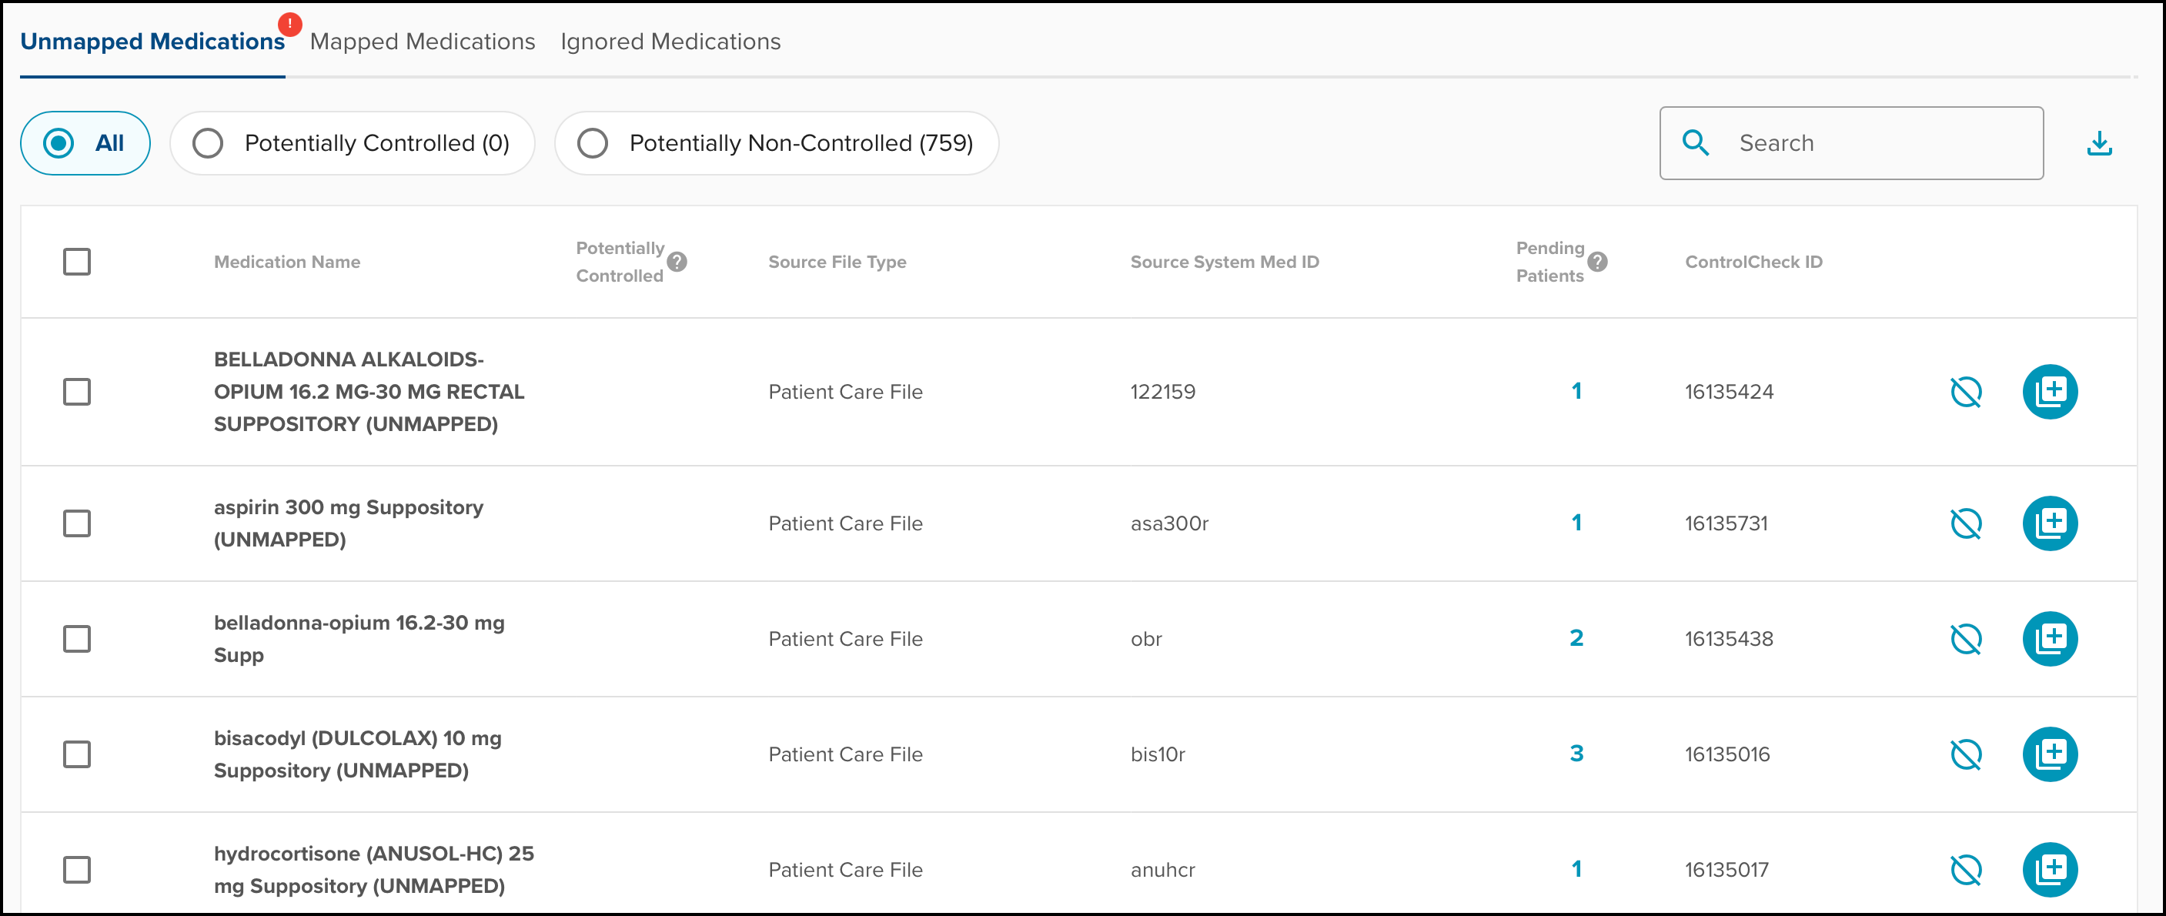Click the map button for bisacodyl (DULCOLAX) row
The height and width of the screenshot is (916, 2166).
(x=2049, y=754)
